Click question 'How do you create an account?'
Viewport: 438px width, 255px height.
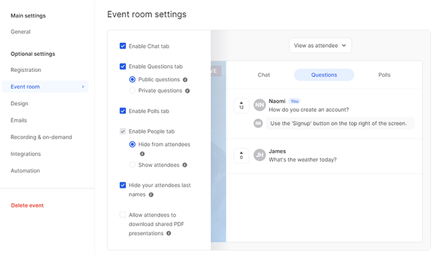tap(309, 110)
